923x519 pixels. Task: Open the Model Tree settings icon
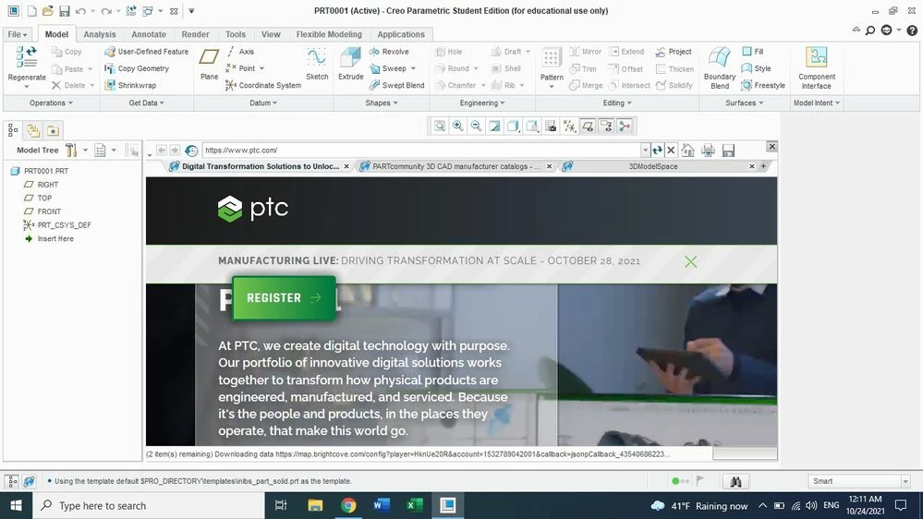(71, 150)
